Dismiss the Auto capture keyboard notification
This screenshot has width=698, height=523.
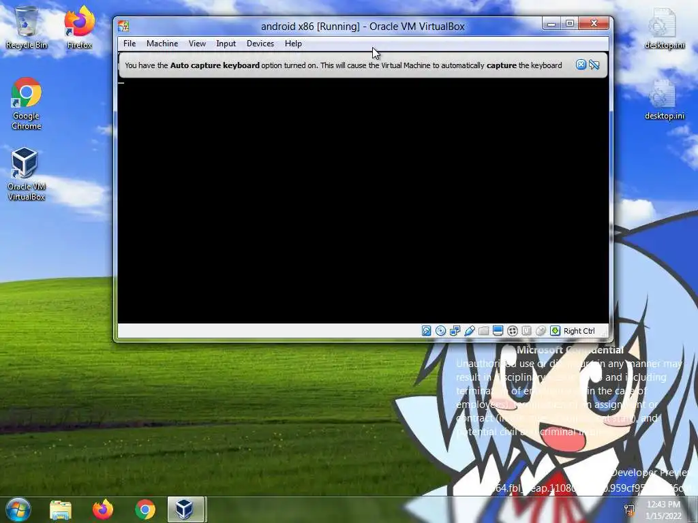(x=581, y=65)
